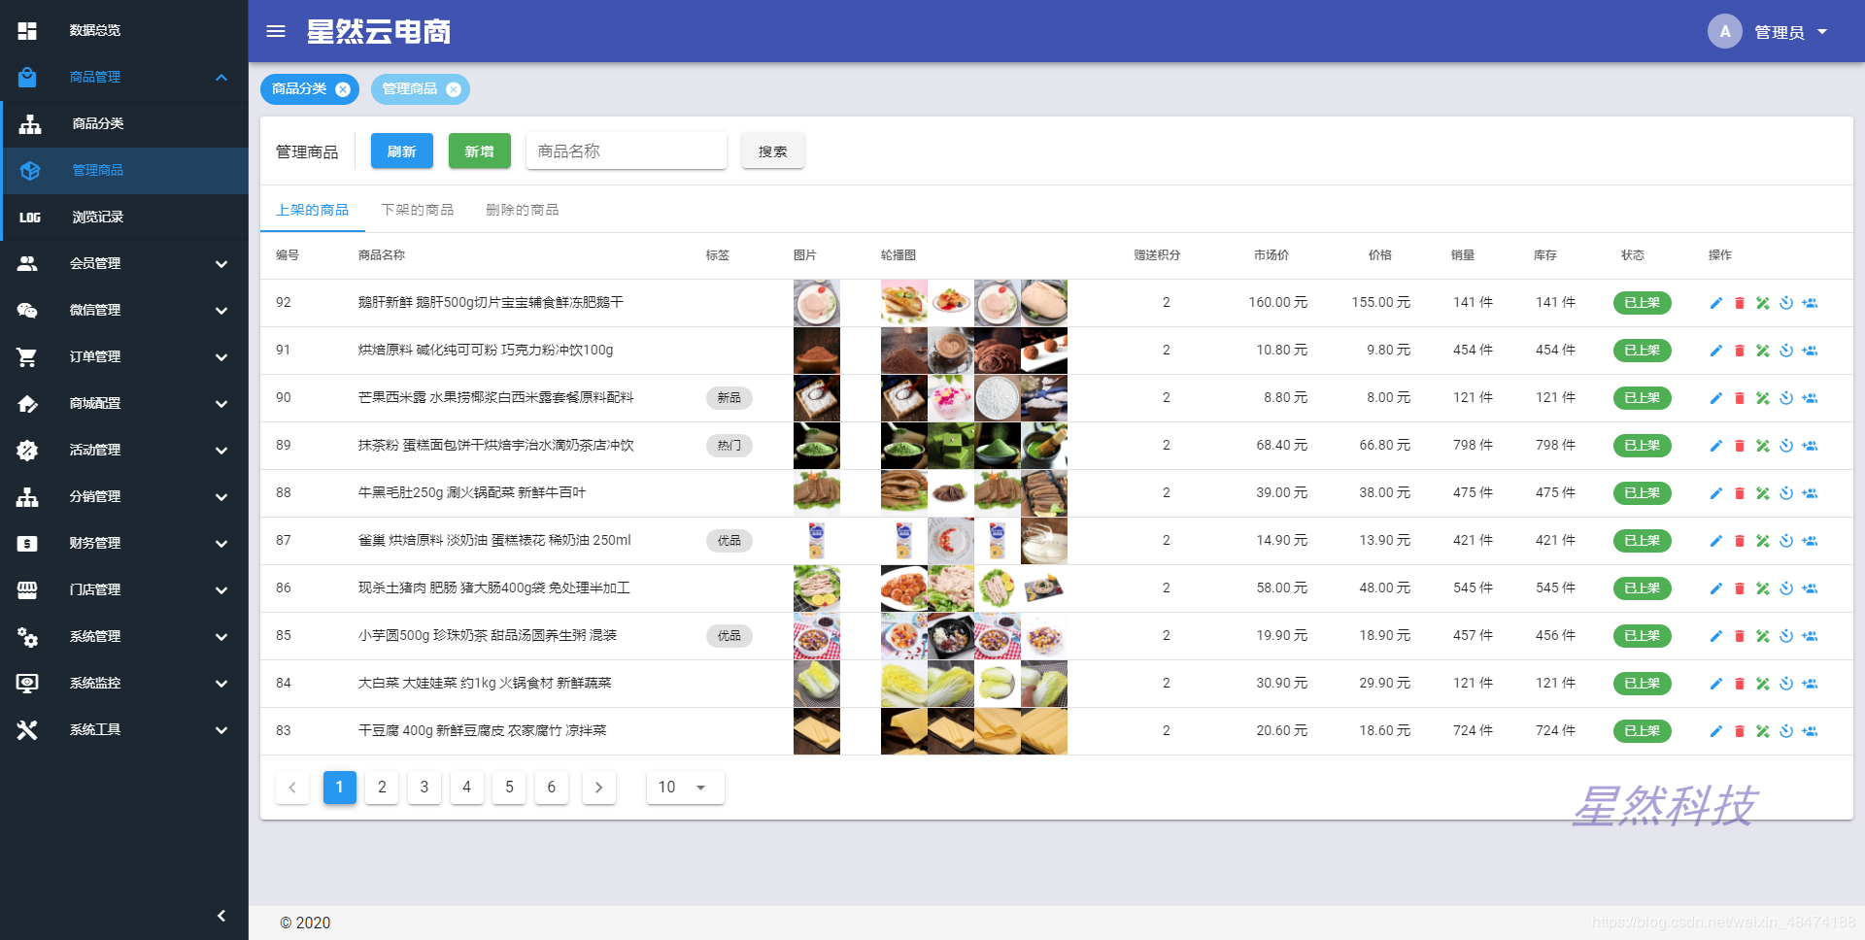Screen dimensions: 1865x940
Task: Click the green discount icon for product 90
Action: click(1762, 398)
